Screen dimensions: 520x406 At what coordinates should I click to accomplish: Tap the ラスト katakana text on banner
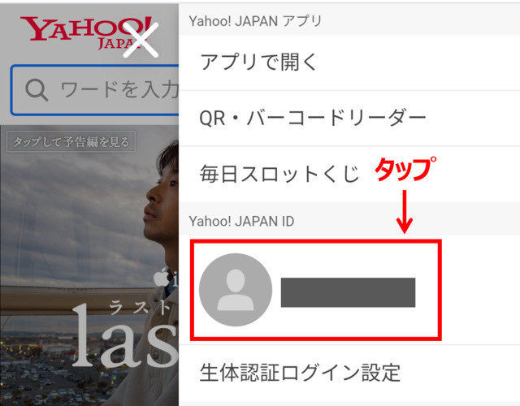pos(140,307)
